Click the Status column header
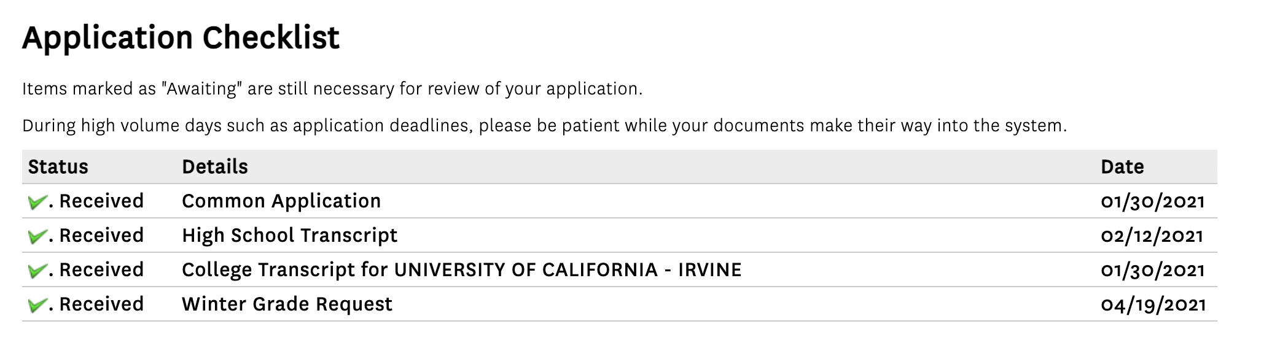Screen dimensions: 1280x340 tap(58, 167)
